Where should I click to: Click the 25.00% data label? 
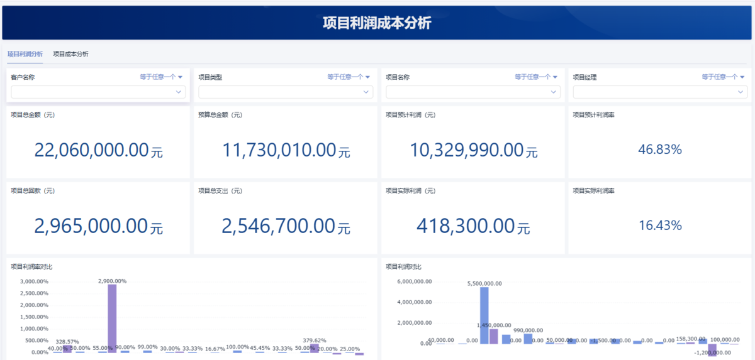tap(350, 349)
